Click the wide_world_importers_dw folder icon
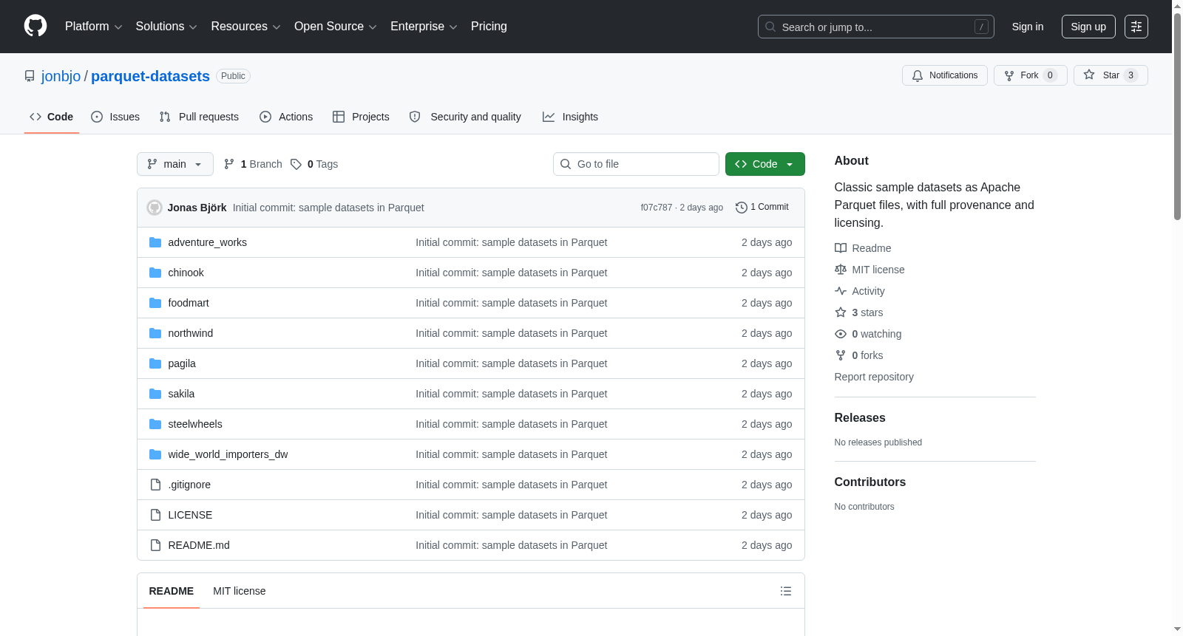 (x=155, y=454)
